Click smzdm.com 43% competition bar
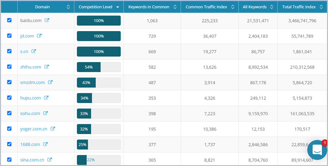328x166 pixels. tap(99, 83)
